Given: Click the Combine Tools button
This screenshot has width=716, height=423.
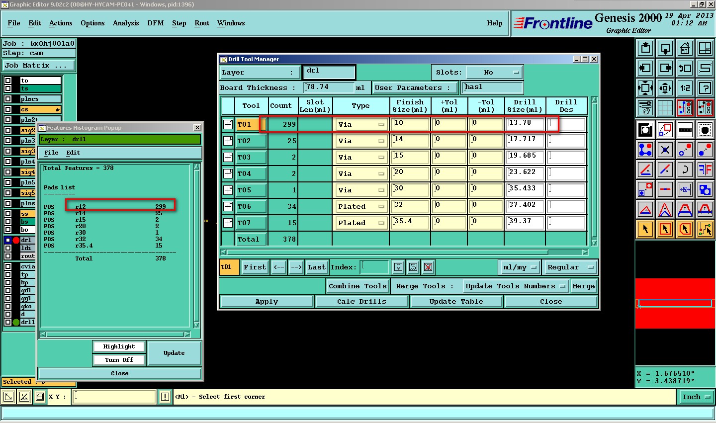Looking at the screenshot, I should pos(358,286).
